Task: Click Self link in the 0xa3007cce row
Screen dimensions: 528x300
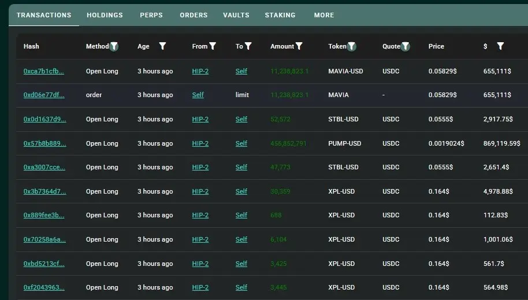Action: pos(241,167)
